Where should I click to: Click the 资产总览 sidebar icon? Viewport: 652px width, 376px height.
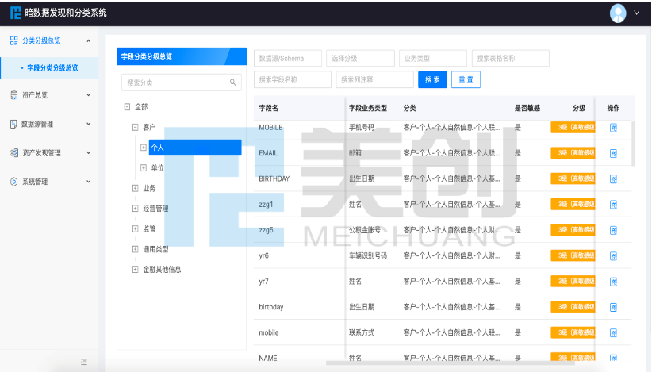[x=14, y=95]
